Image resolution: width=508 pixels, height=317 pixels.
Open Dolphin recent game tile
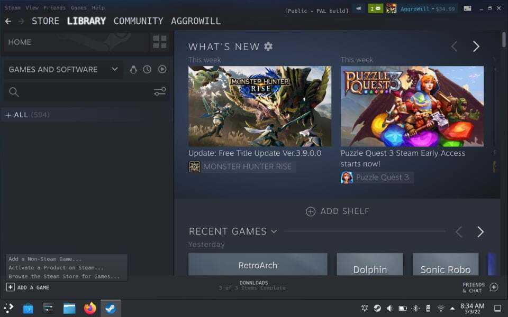370,264
